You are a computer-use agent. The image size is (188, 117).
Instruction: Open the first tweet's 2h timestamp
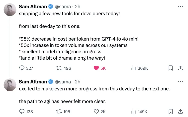pyautogui.click(x=77, y=7)
